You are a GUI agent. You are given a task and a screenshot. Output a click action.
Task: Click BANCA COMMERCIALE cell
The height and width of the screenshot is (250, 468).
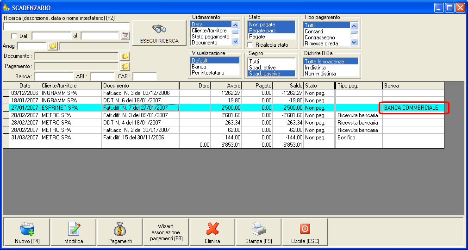[413, 108]
